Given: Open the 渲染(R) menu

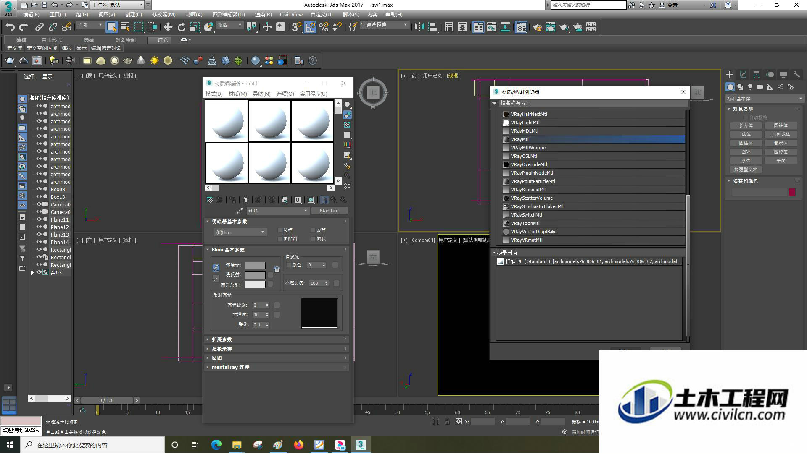Looking at the screenshot, I should click(x=263, y=14).
